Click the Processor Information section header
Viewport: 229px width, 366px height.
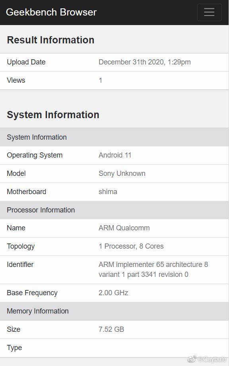click(x=114, y=210)
